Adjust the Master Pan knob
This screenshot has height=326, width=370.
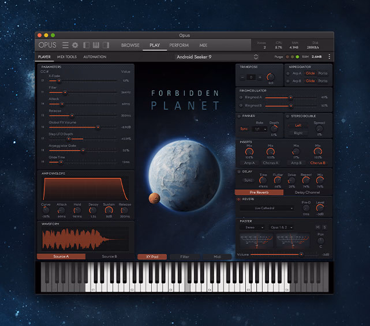pyautogui.click(x=321, y=241)
